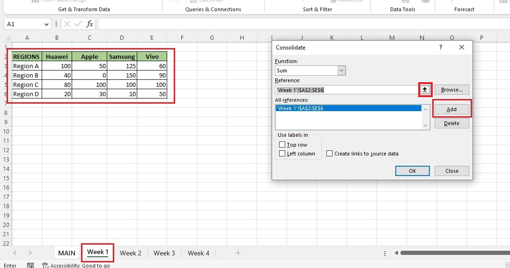Select Huawei value 20 for Region D
510x268 pixels.
57,94
